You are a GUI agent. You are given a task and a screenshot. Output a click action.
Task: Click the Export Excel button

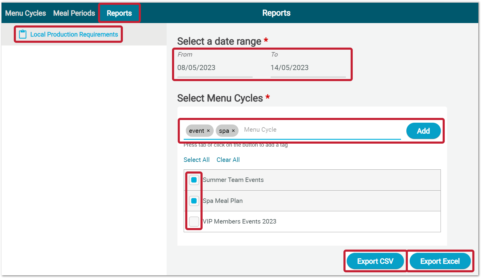coord(440,261)
